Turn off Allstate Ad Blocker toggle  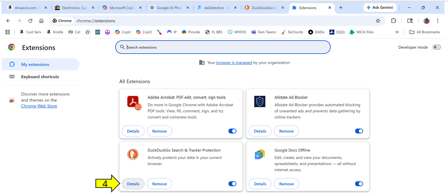tap(359, 131)
